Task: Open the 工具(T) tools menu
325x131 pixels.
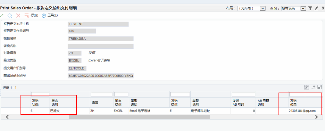Action: click(53, 15)
